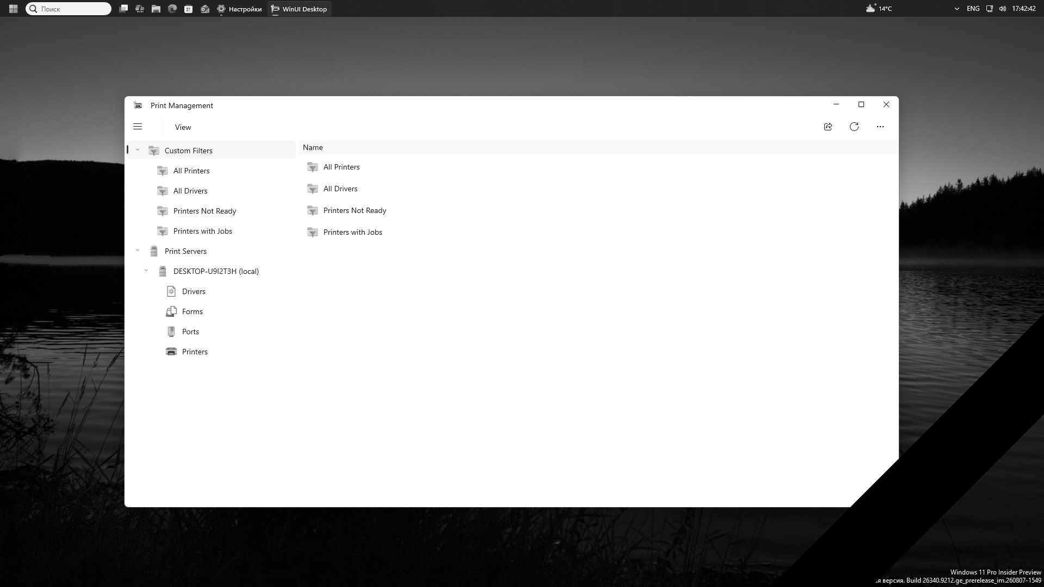Viewport: 1044px width, 587px height.
Task: Open the View menu
Action: click(183, 127)
